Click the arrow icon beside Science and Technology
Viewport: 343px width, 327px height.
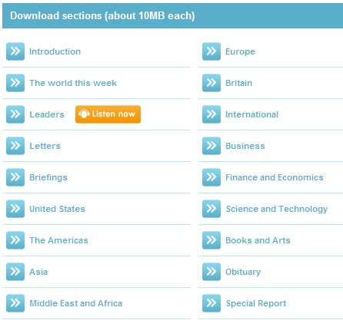211,209
